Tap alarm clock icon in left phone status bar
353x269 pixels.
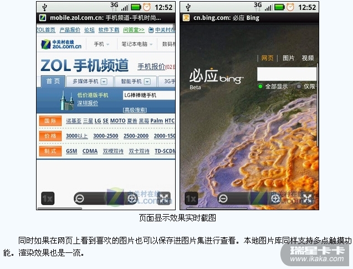(147, 7)
